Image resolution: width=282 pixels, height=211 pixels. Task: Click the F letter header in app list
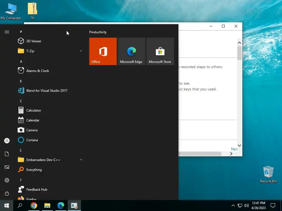pyautogui.click(x=21, y=180)
